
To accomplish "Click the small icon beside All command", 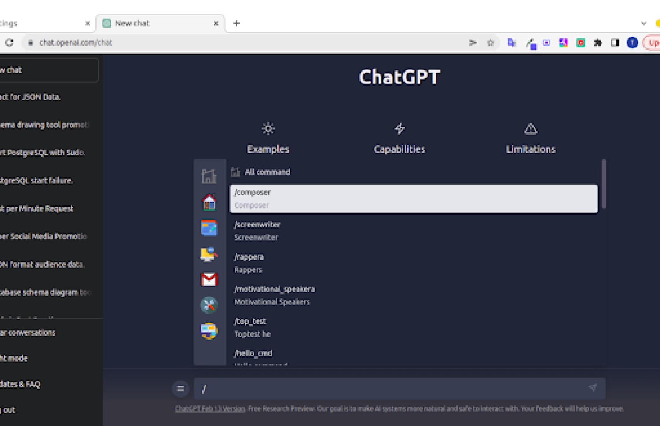I will pyautogui.click(x=235, y=172).
